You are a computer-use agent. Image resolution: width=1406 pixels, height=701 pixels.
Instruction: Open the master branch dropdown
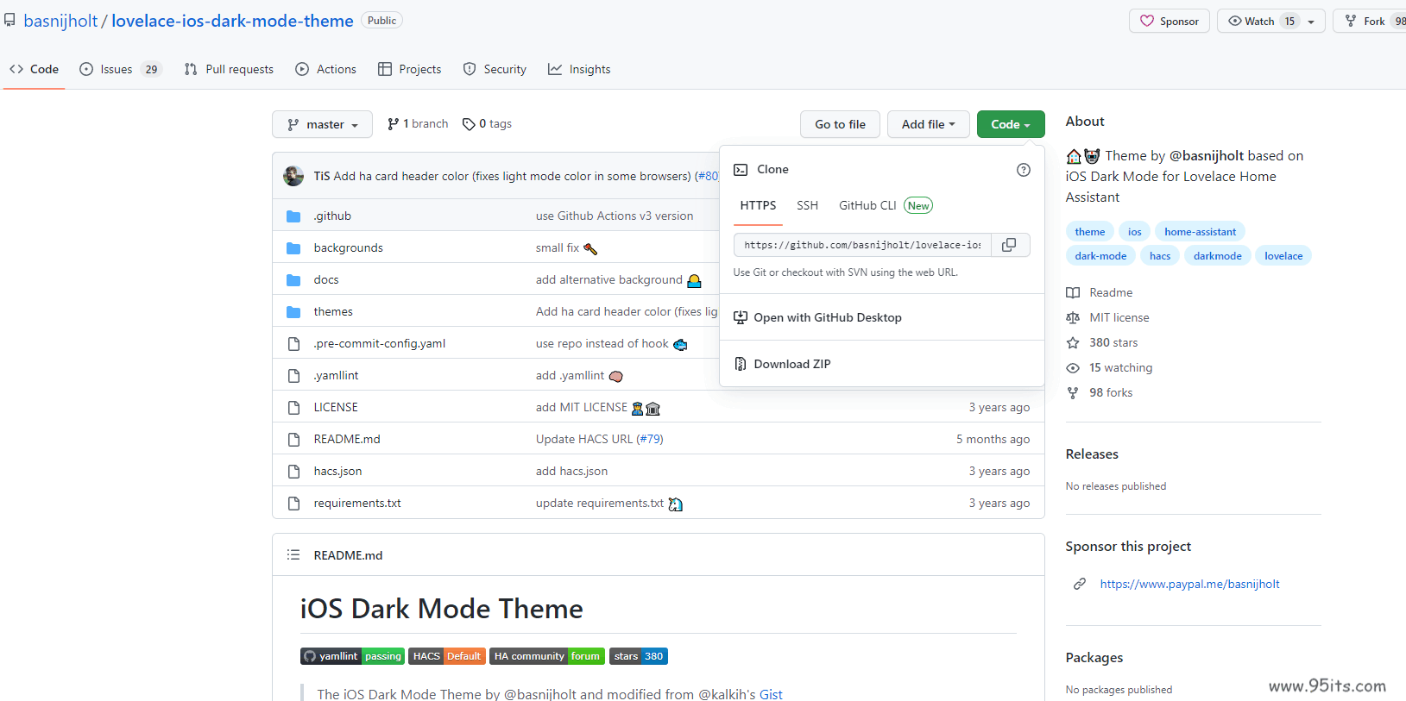click(322, 124)
